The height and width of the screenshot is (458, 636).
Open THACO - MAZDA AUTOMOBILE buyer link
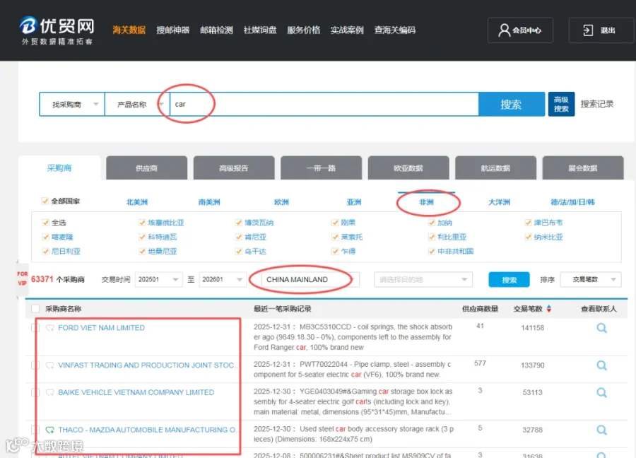147,430
